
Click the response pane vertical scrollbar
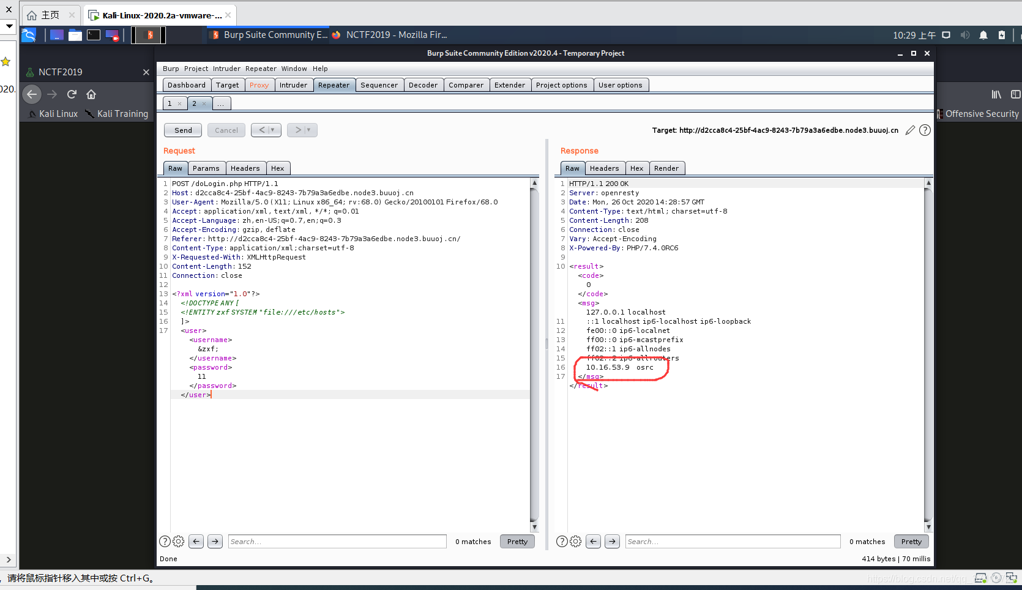928,355
